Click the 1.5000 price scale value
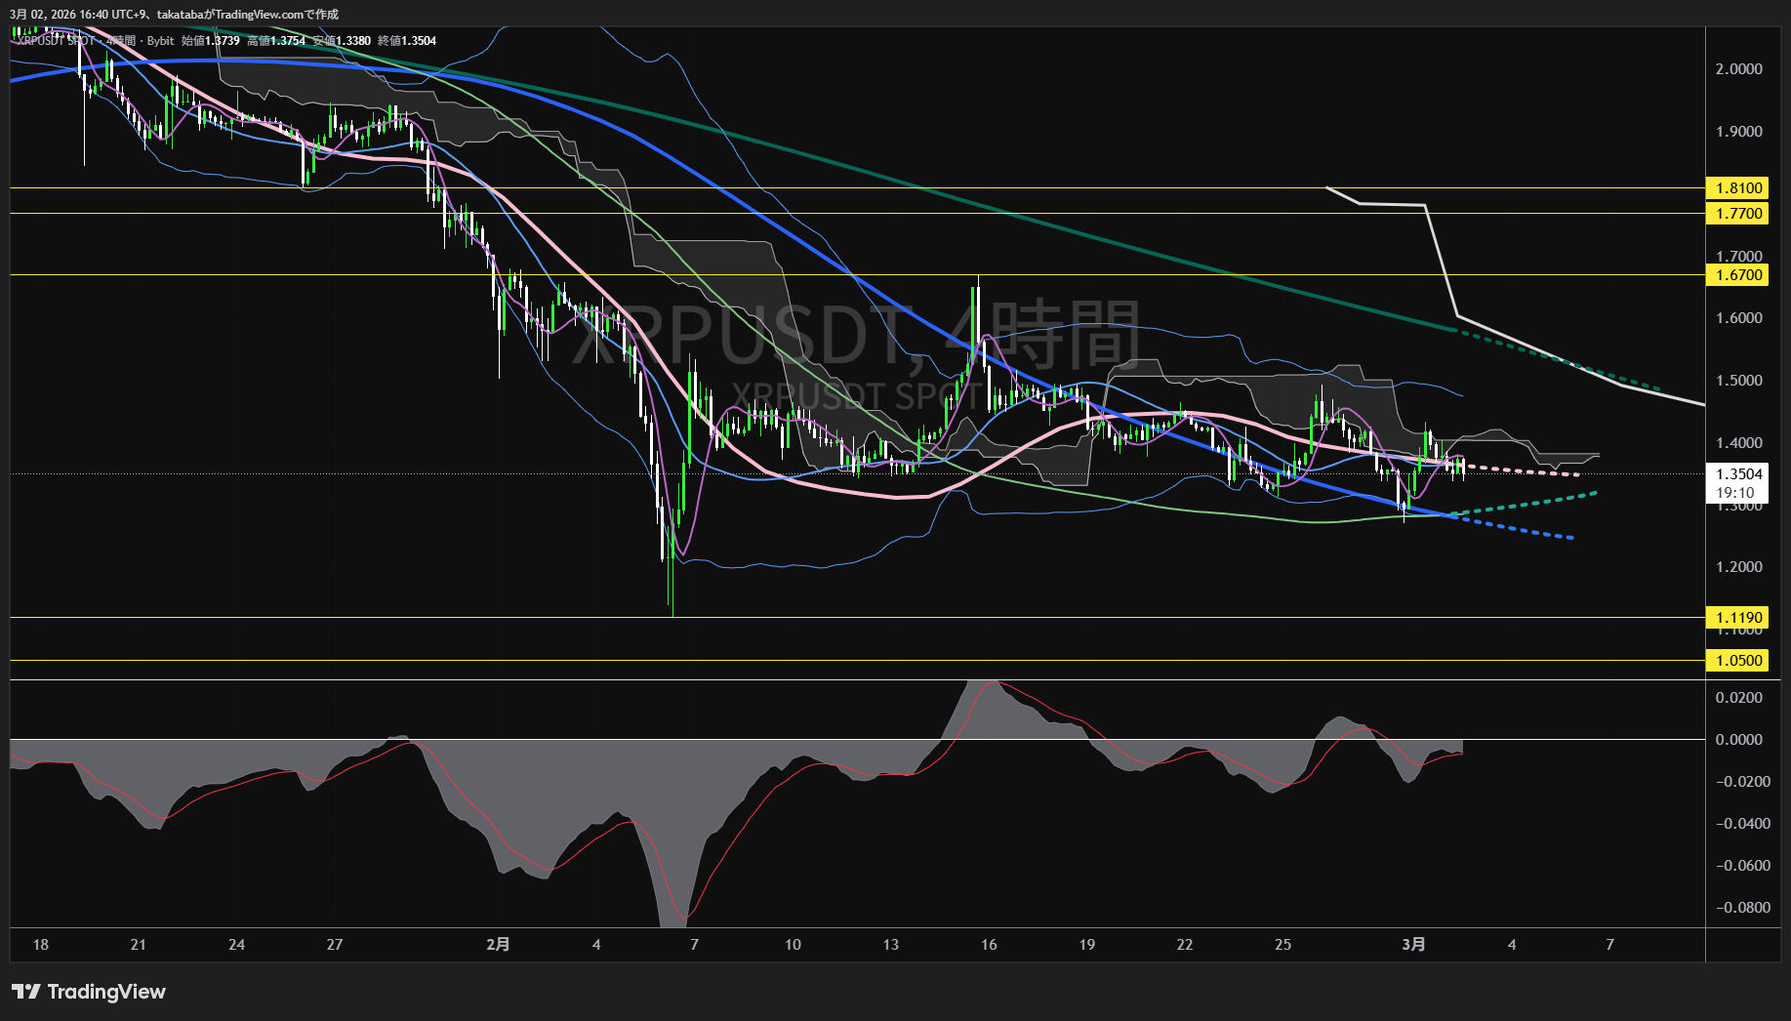Screen dimensions: 1791x1021 [x=1738, y=381]
